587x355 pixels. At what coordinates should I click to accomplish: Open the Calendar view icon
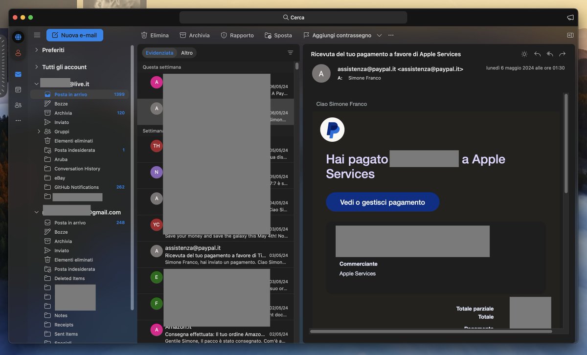(18, 89)
